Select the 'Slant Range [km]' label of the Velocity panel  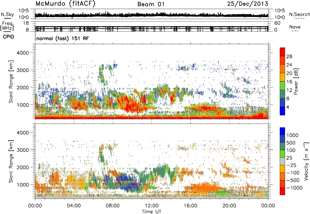pos(11,161)
